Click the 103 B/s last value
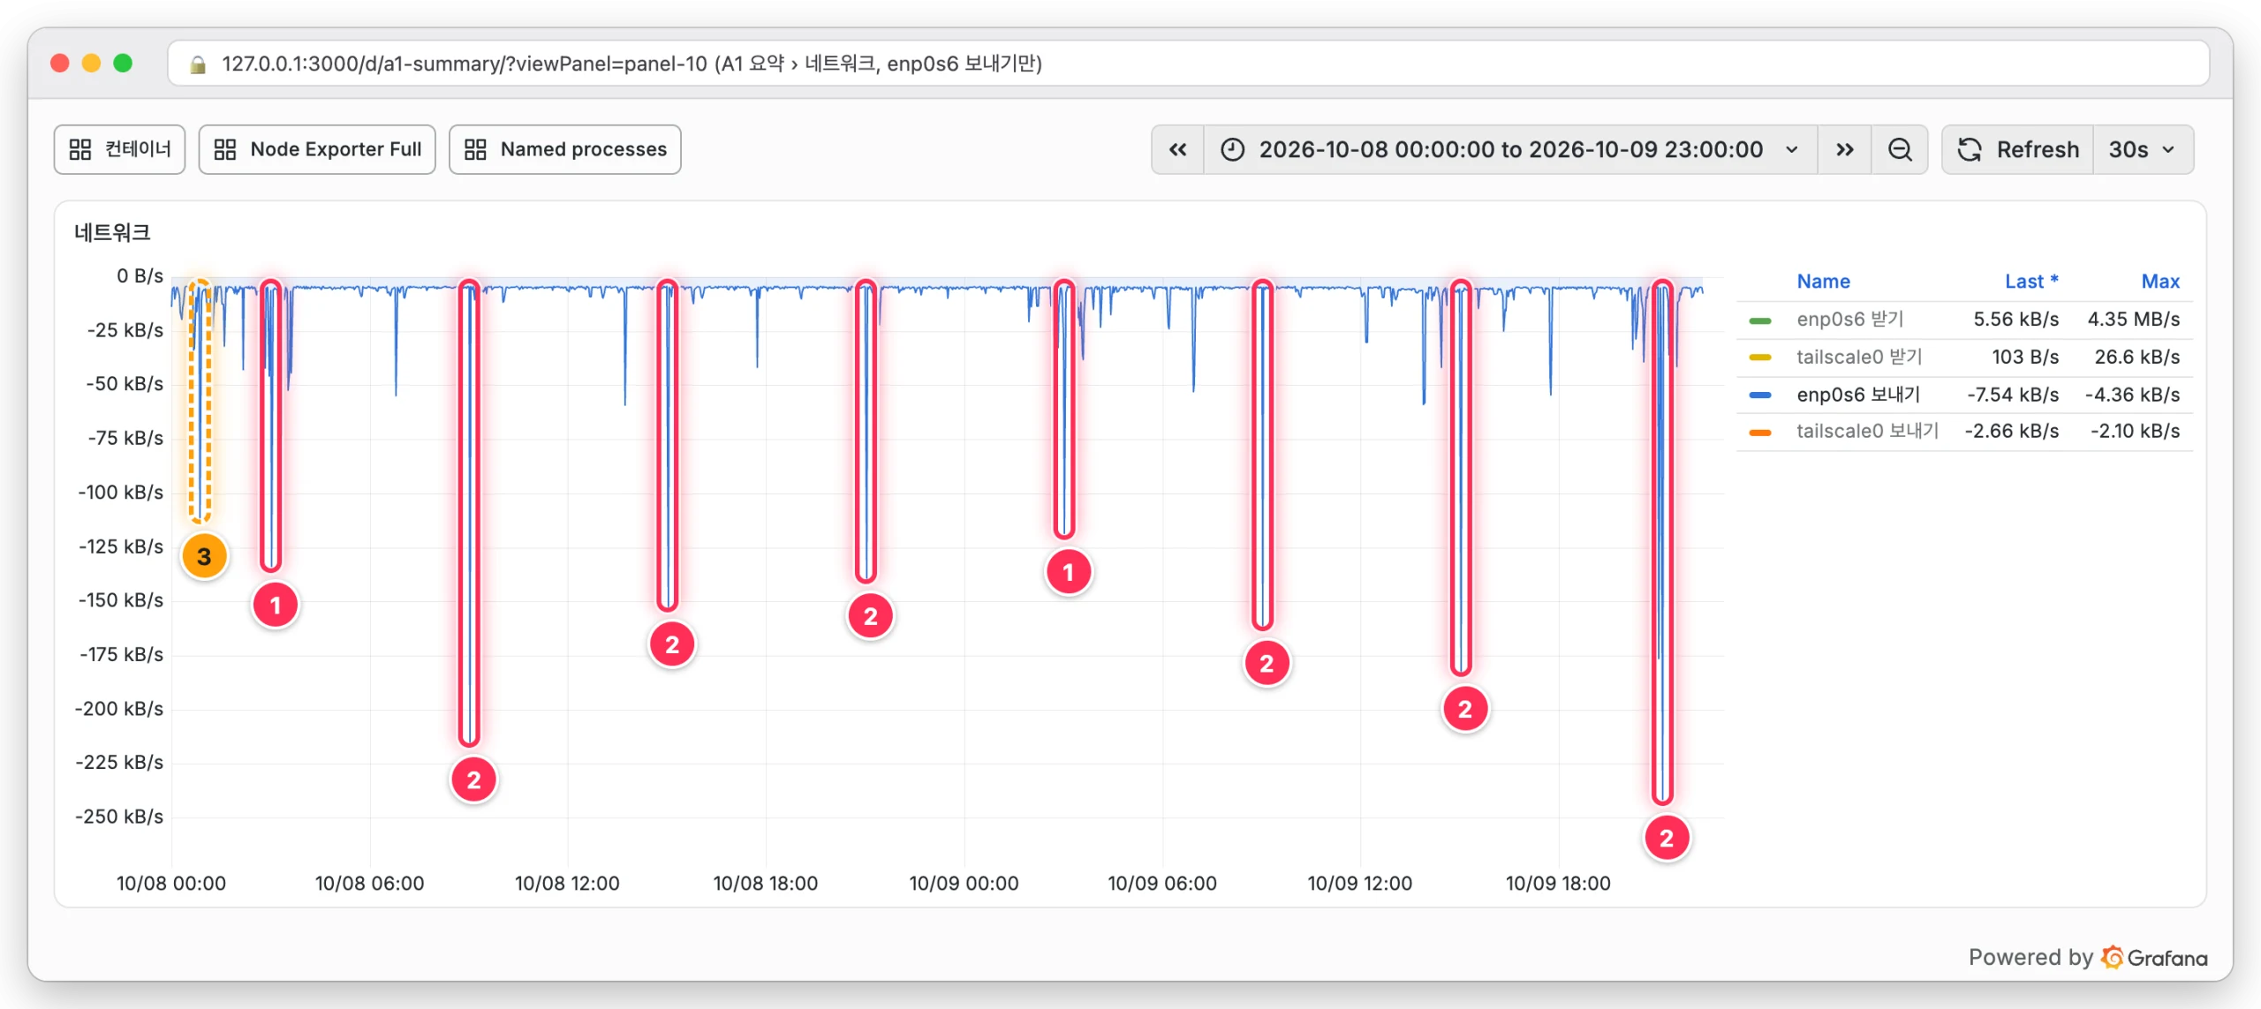The height and width of the screenshot is (1009, 2261). point(2025,357)
